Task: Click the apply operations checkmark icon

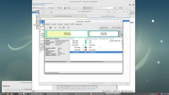Action: click(x=68, y=27)
